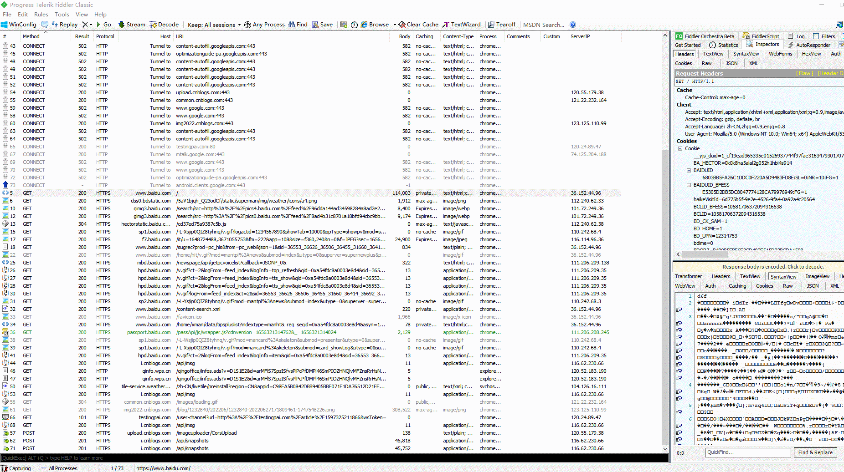Click the blue help icon beside MSDN Search

[x=573, y=25]
